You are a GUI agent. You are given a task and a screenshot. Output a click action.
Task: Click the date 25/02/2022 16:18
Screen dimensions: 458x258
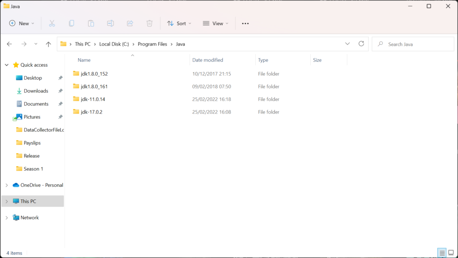tap(212, 99)
